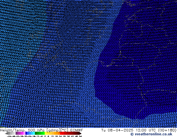The image size is (177, 137).
Task: Click the gray left arrow end of colorbar
Action: 6,133
